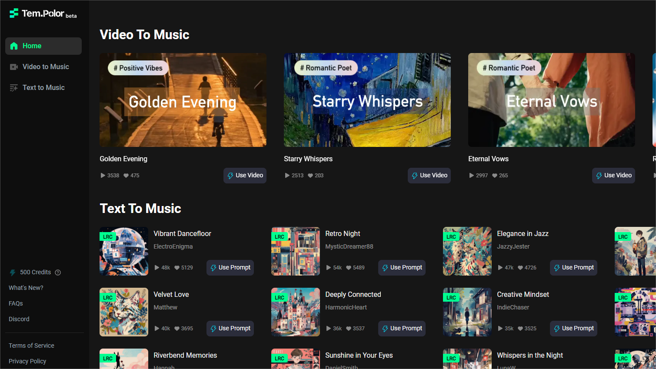Open the FAQs link
This screenshot has width=656, height=369.
click(x=16, y=303)
